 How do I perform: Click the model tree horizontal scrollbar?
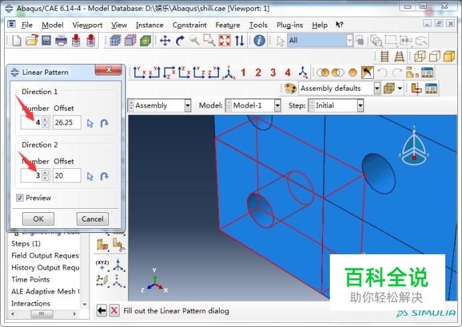pyautogui.click(x=43, y=314)
